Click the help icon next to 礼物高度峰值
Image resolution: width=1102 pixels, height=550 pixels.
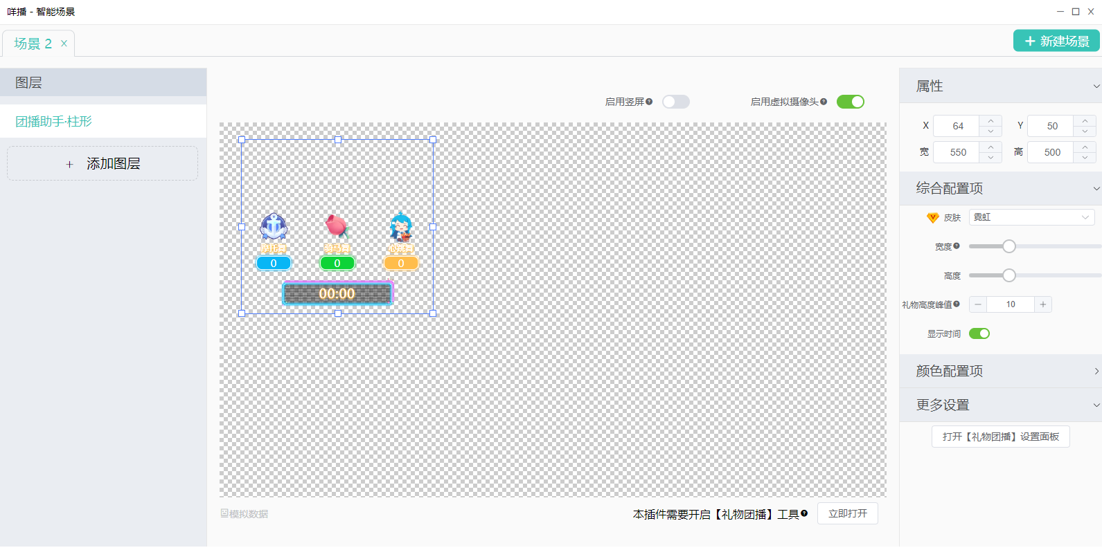pos(957,304)
